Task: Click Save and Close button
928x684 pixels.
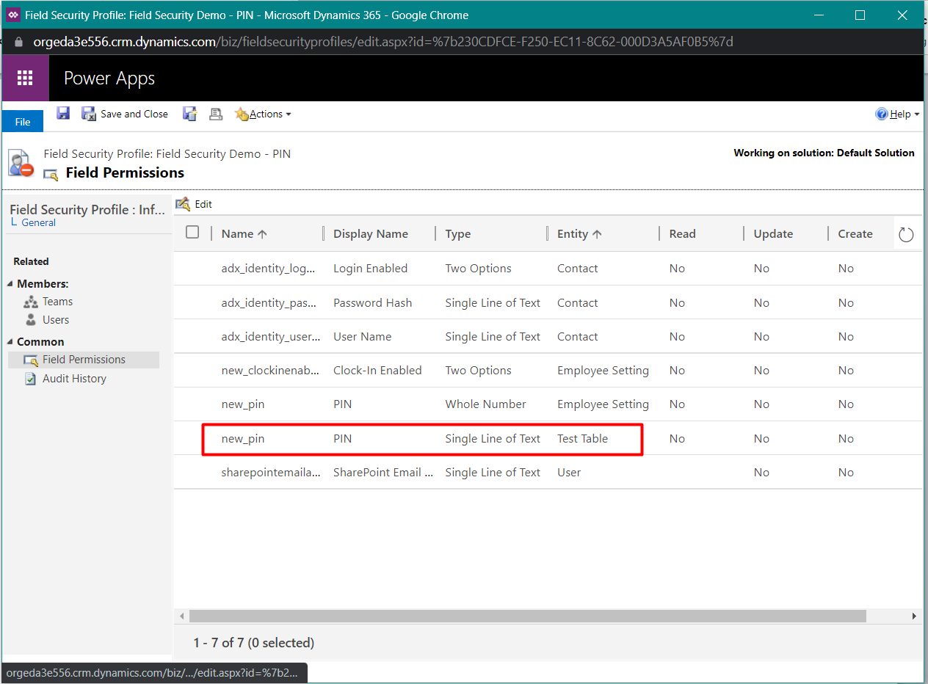Action: pos(125,114)
